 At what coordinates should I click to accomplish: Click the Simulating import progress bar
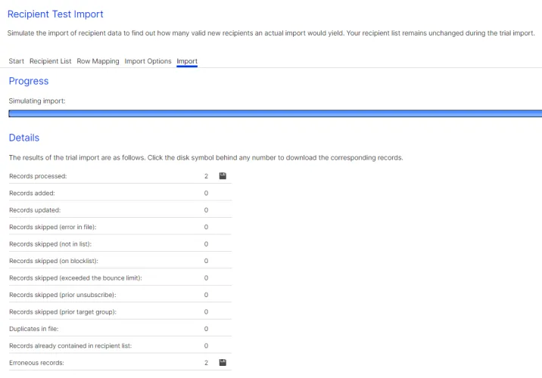click(275, 113)
